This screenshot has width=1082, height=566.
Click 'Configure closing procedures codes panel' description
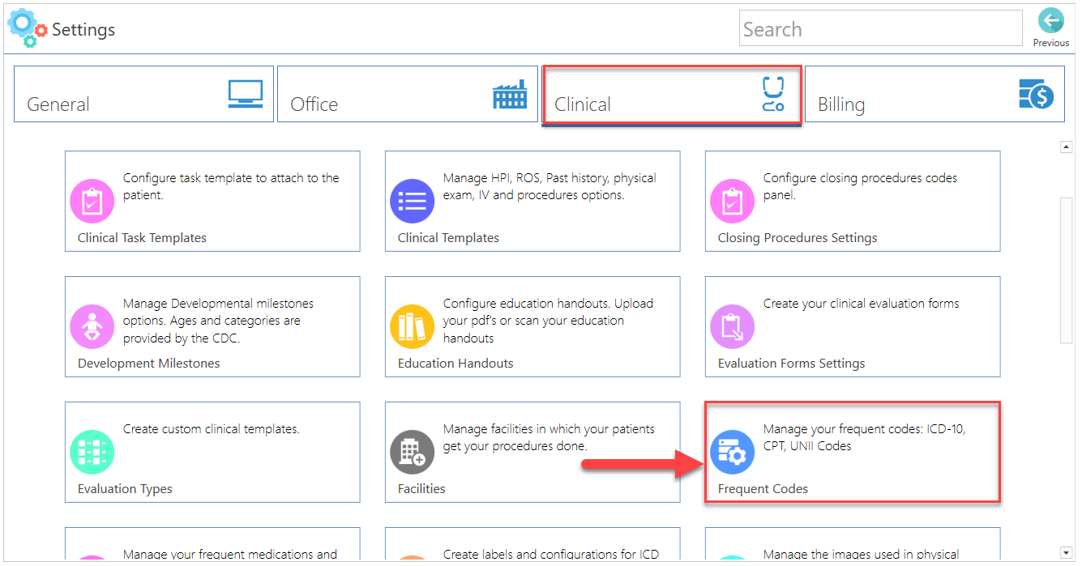coord(860,186)
